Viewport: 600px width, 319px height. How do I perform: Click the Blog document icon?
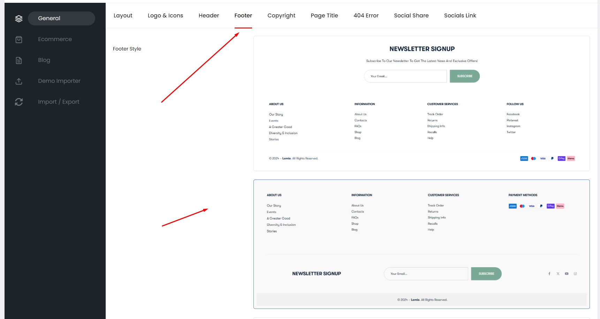coord(19,61)
